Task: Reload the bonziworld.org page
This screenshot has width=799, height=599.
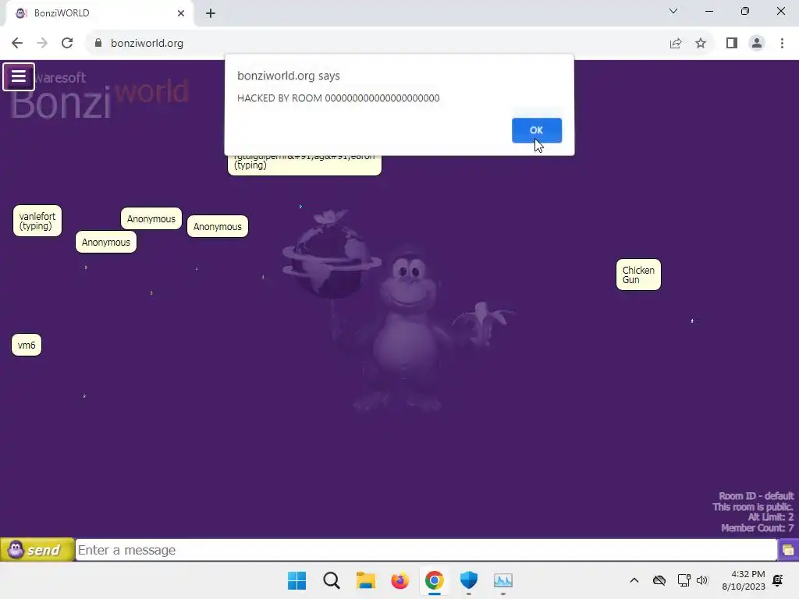Action: pyautogui.click(x=67, y=44)
